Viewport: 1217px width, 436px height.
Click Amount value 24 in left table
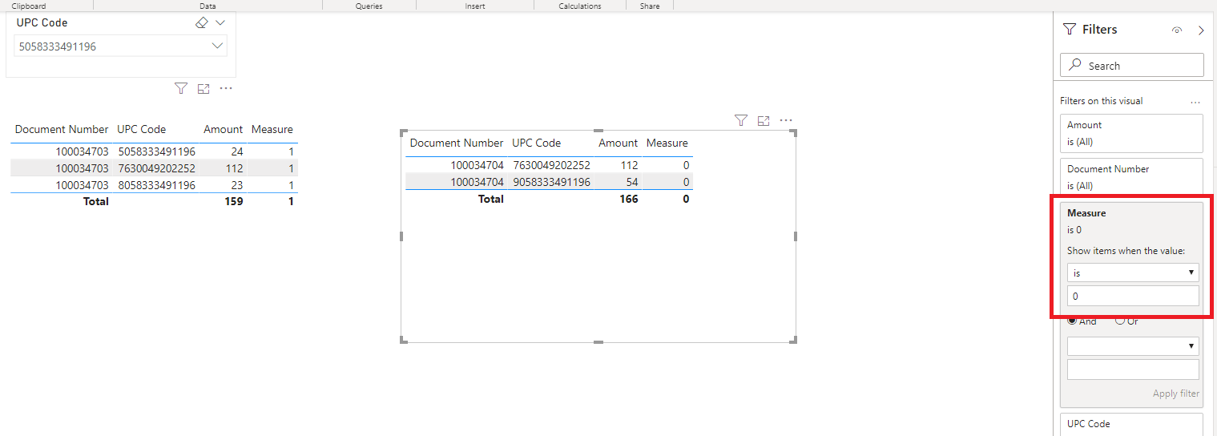click(x=236, y=151)
